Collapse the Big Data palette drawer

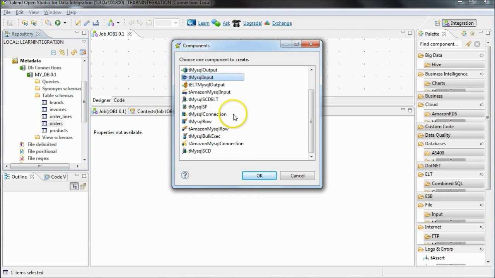click(451, 55)
